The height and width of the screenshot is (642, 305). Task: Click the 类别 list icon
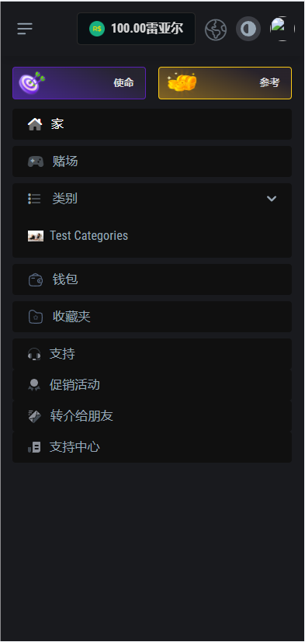[x=34, y=199]
